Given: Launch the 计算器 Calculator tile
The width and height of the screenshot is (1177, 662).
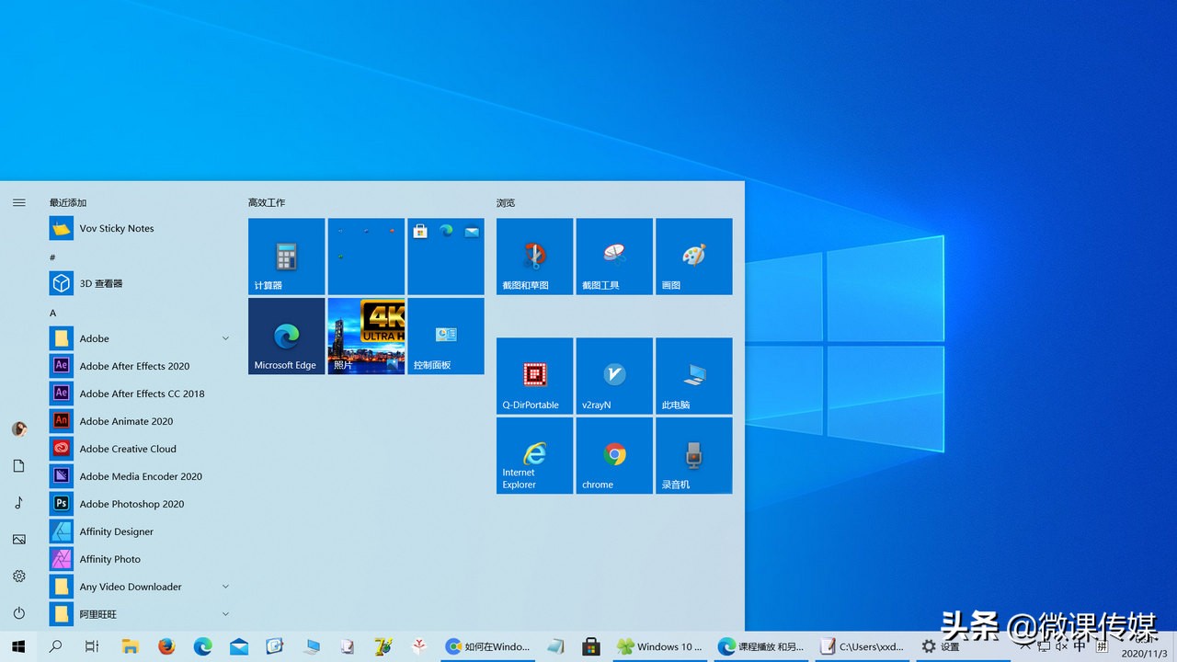Looking at the screenshot, I should pyautogui.click(x=286, y=256).
